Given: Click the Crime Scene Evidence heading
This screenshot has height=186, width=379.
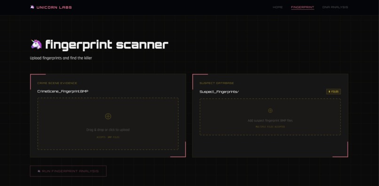Looking at the screenshot, I should pyautogui.click(x=57, y=83).
